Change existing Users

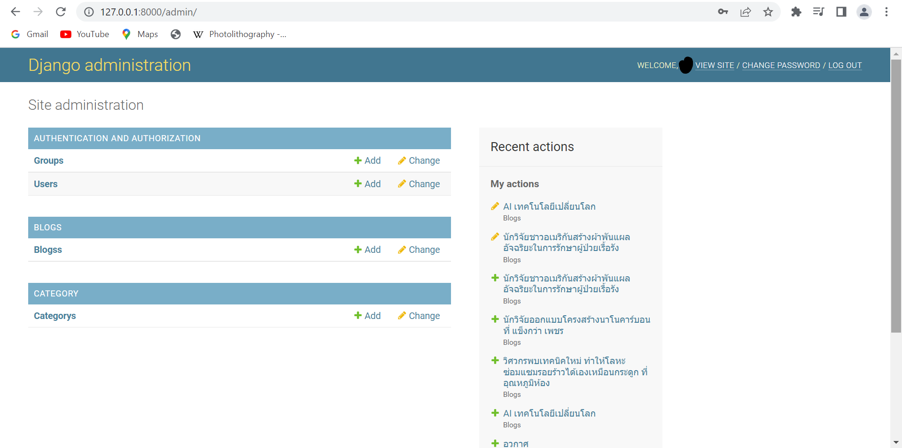click(419, 184)
